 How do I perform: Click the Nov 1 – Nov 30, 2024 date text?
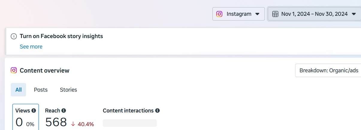[x=314, y=14]
